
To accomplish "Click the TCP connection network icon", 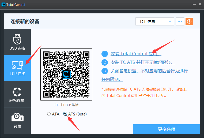I will 17,65.
